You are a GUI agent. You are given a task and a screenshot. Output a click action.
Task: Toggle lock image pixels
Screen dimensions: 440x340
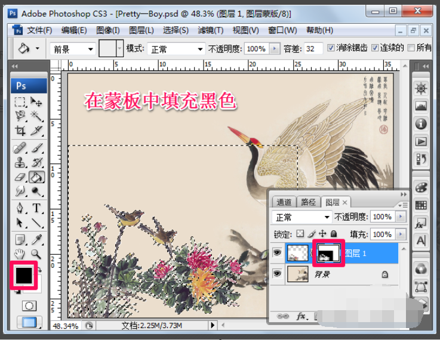point(312,233)
